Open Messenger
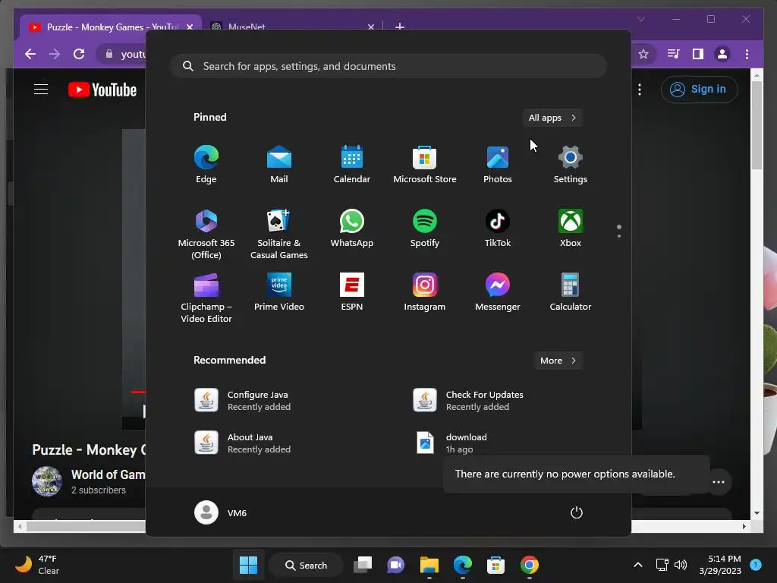 pos(498,292)
